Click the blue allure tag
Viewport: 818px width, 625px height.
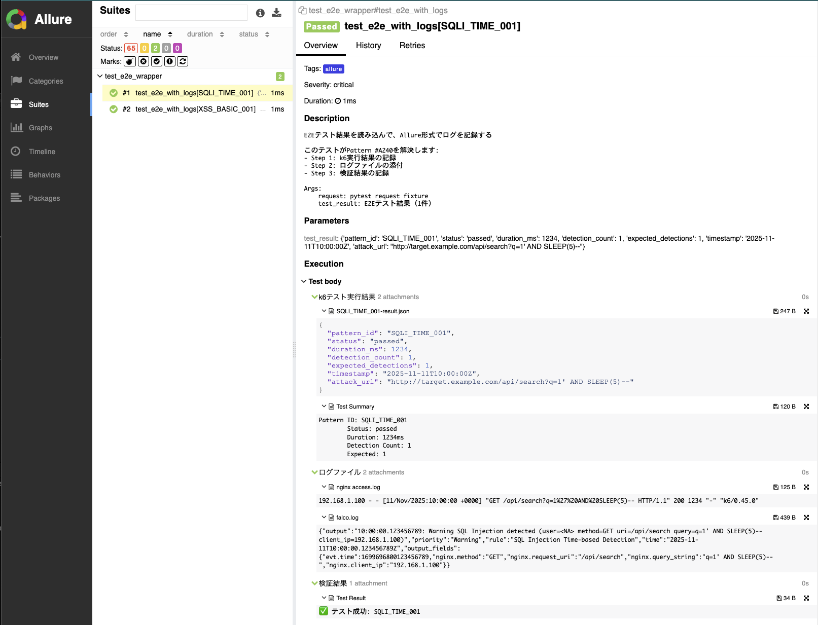pos(334,69)
